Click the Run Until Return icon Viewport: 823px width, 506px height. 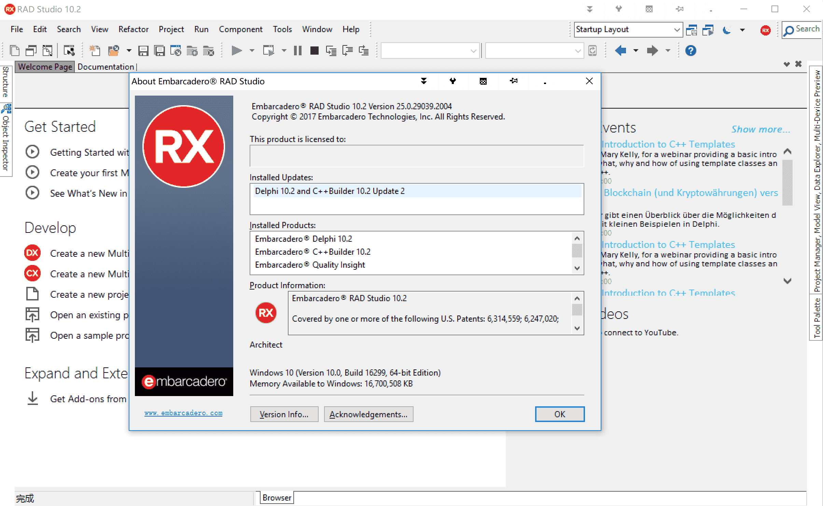click(x=364, y=51)
